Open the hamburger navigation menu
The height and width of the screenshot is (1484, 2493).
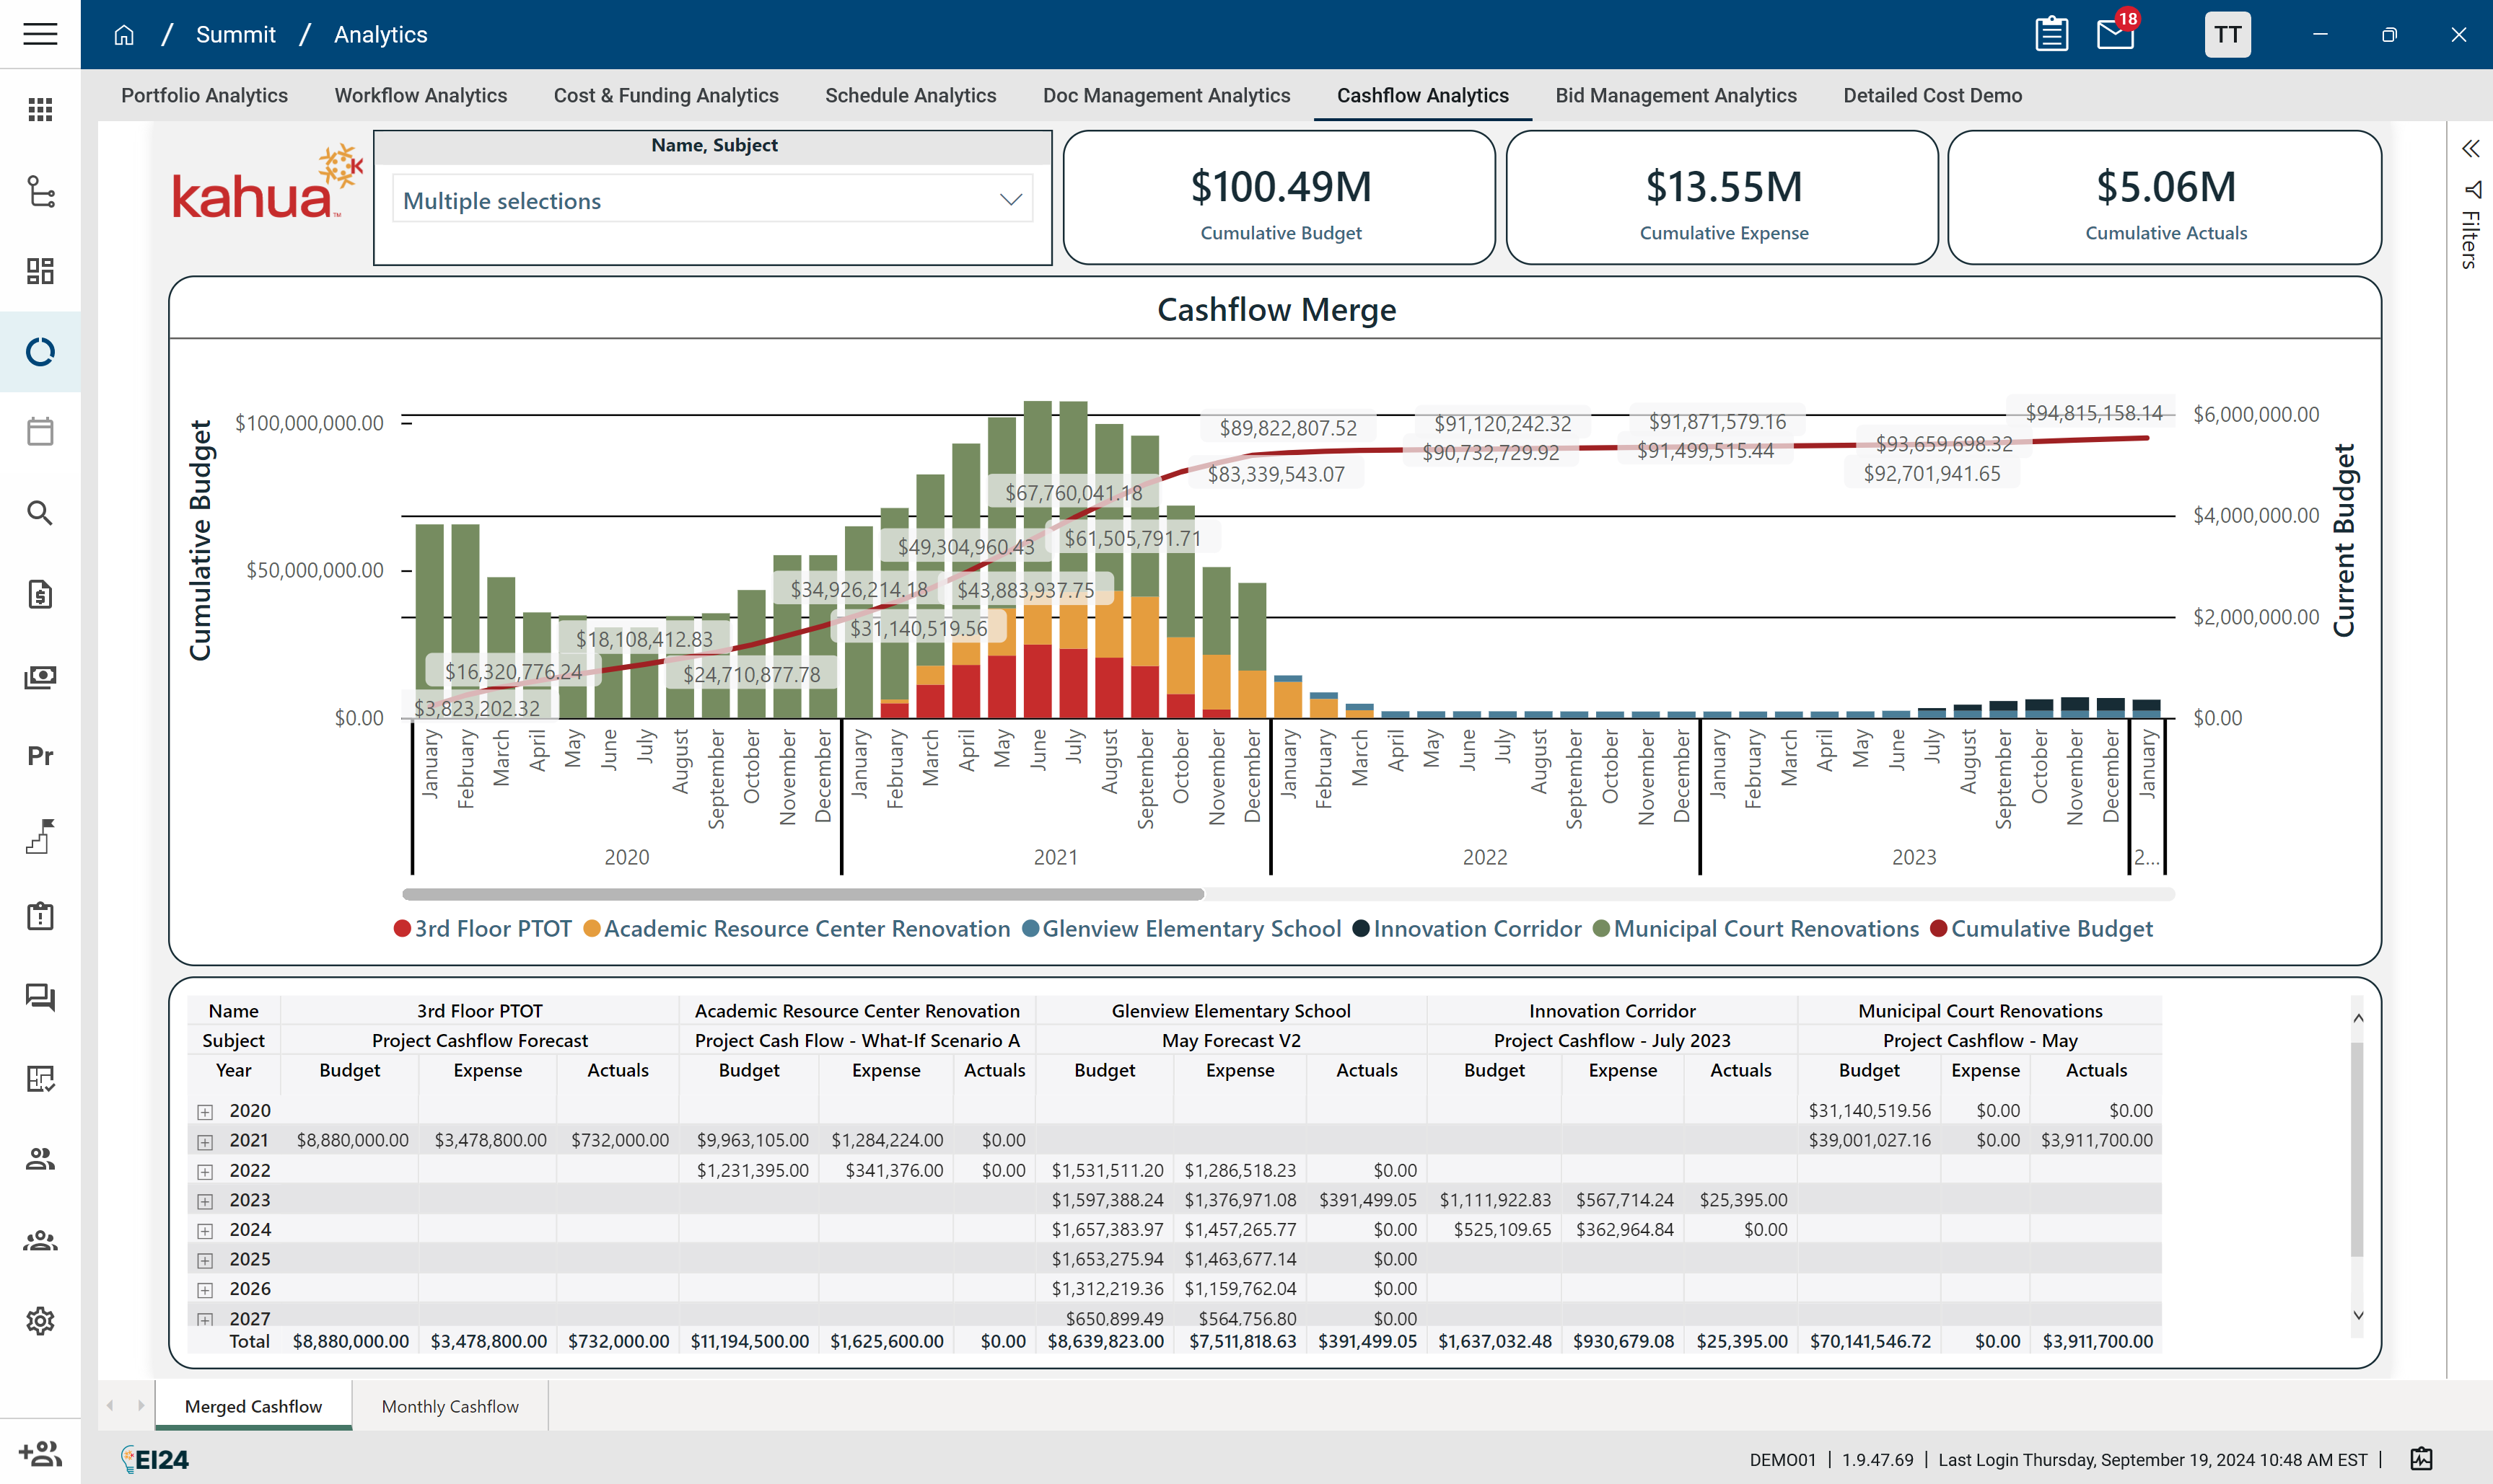(40, 34)
